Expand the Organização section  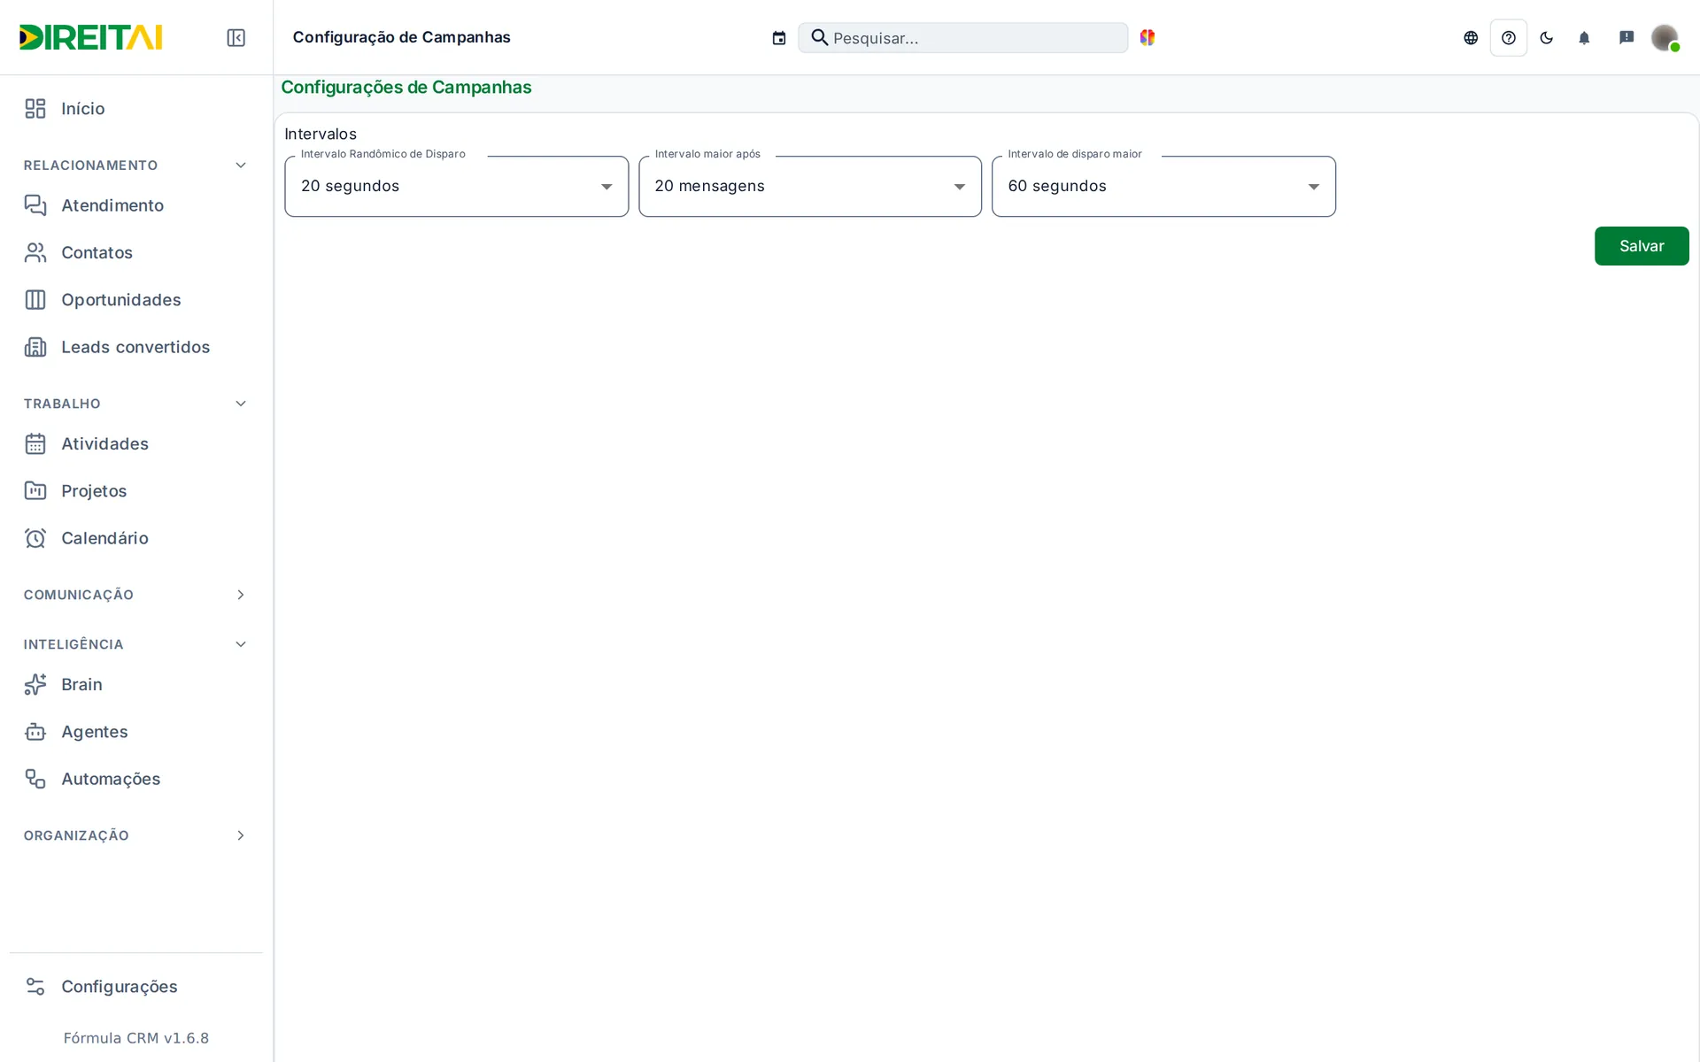[x=135, y=835]
